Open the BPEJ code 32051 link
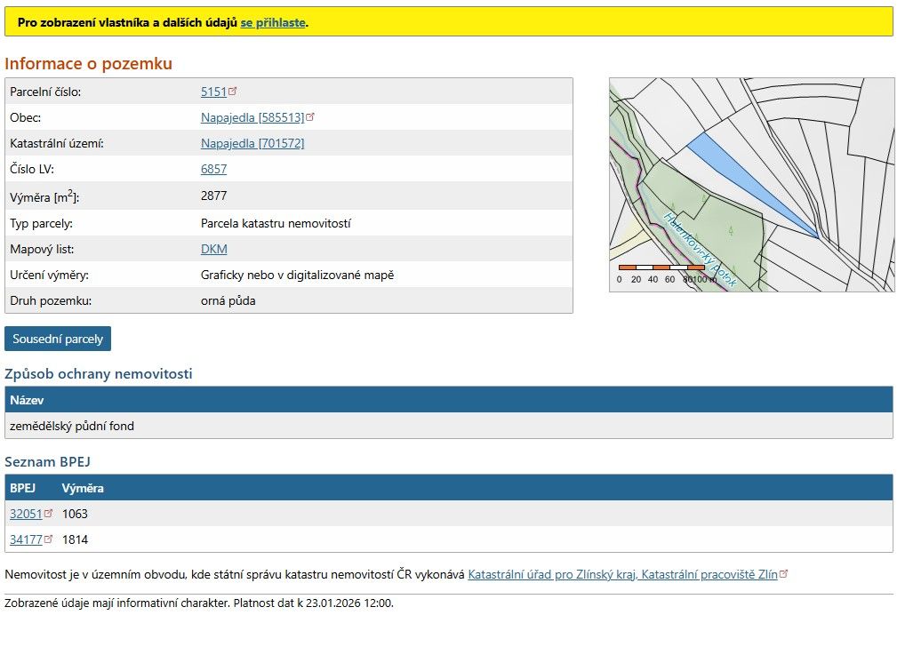The height and width of the screenshot is (655, 921). click(x=26, y=514)
